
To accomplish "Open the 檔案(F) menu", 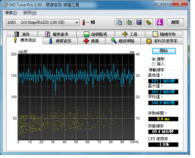I will 11,13.
